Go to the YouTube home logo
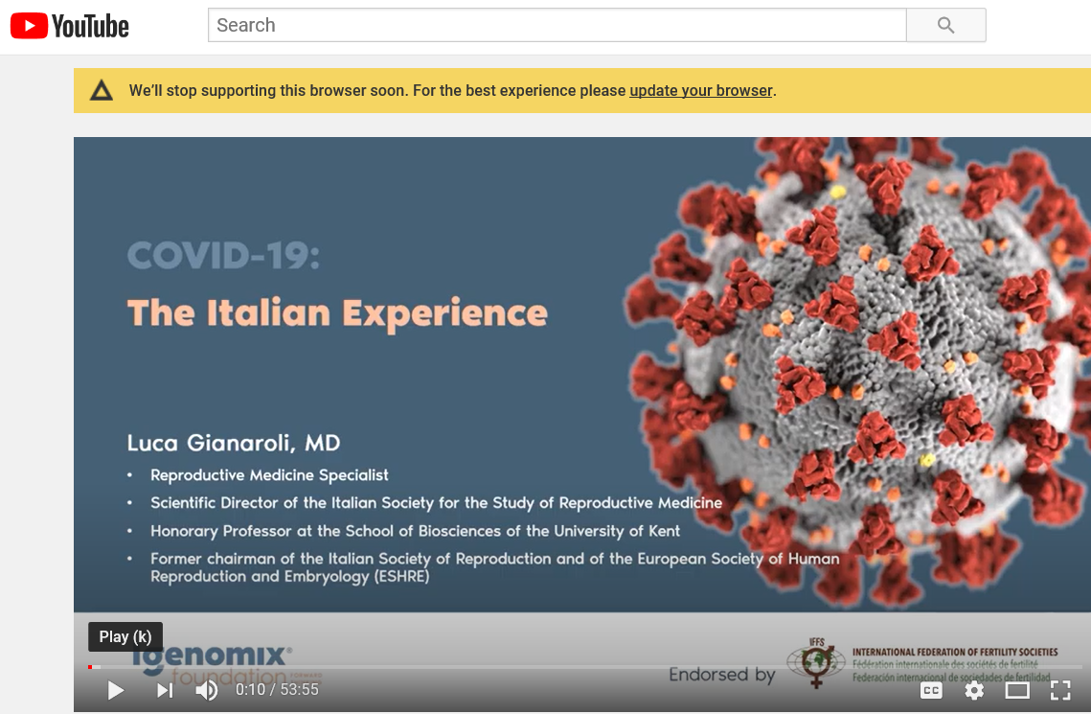1091x714 pixels. click(x=70, y=26)
